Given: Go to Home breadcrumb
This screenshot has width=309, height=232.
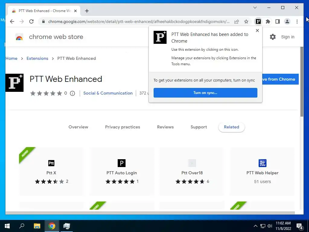Looking at the screenshot, I should pos(11,58).
